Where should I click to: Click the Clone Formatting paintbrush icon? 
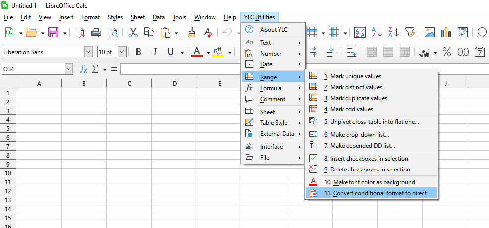click(x=192, y=33)
